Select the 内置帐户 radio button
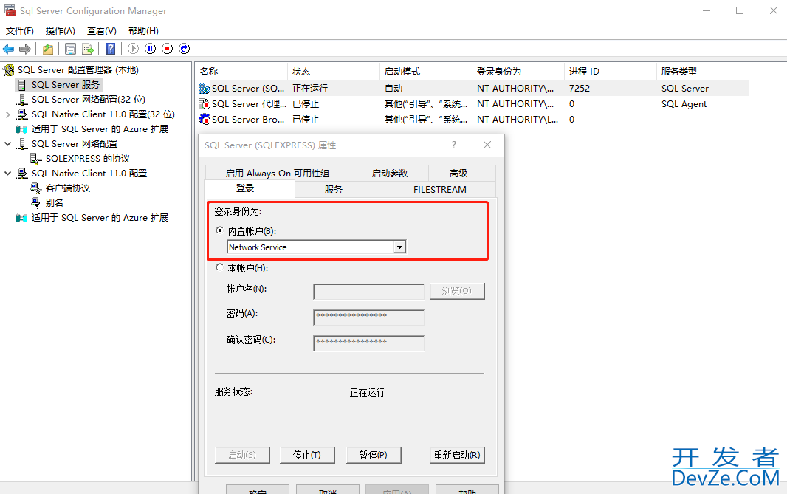The height and width of the screenshot is (494, 787). [219, 230]
